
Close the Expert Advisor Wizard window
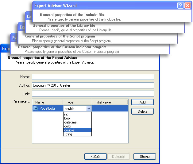pos(187,6)
